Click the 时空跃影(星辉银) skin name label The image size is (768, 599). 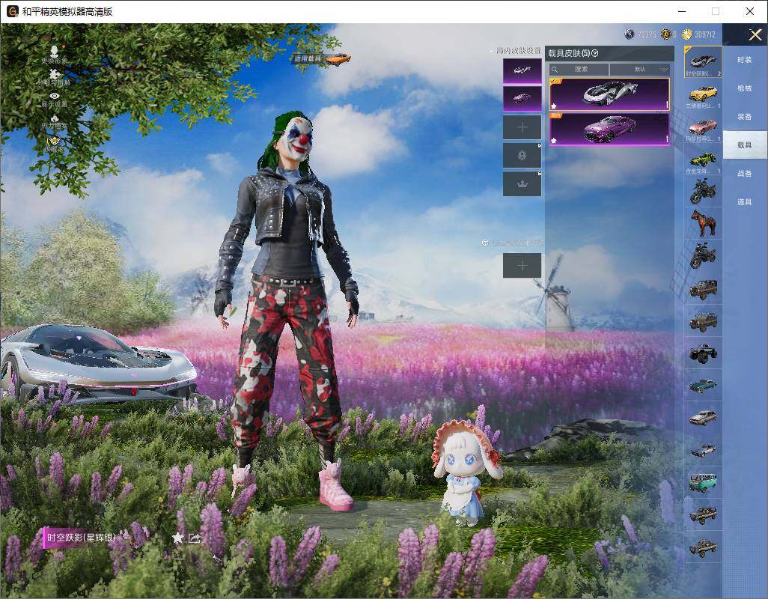[82, 538]
